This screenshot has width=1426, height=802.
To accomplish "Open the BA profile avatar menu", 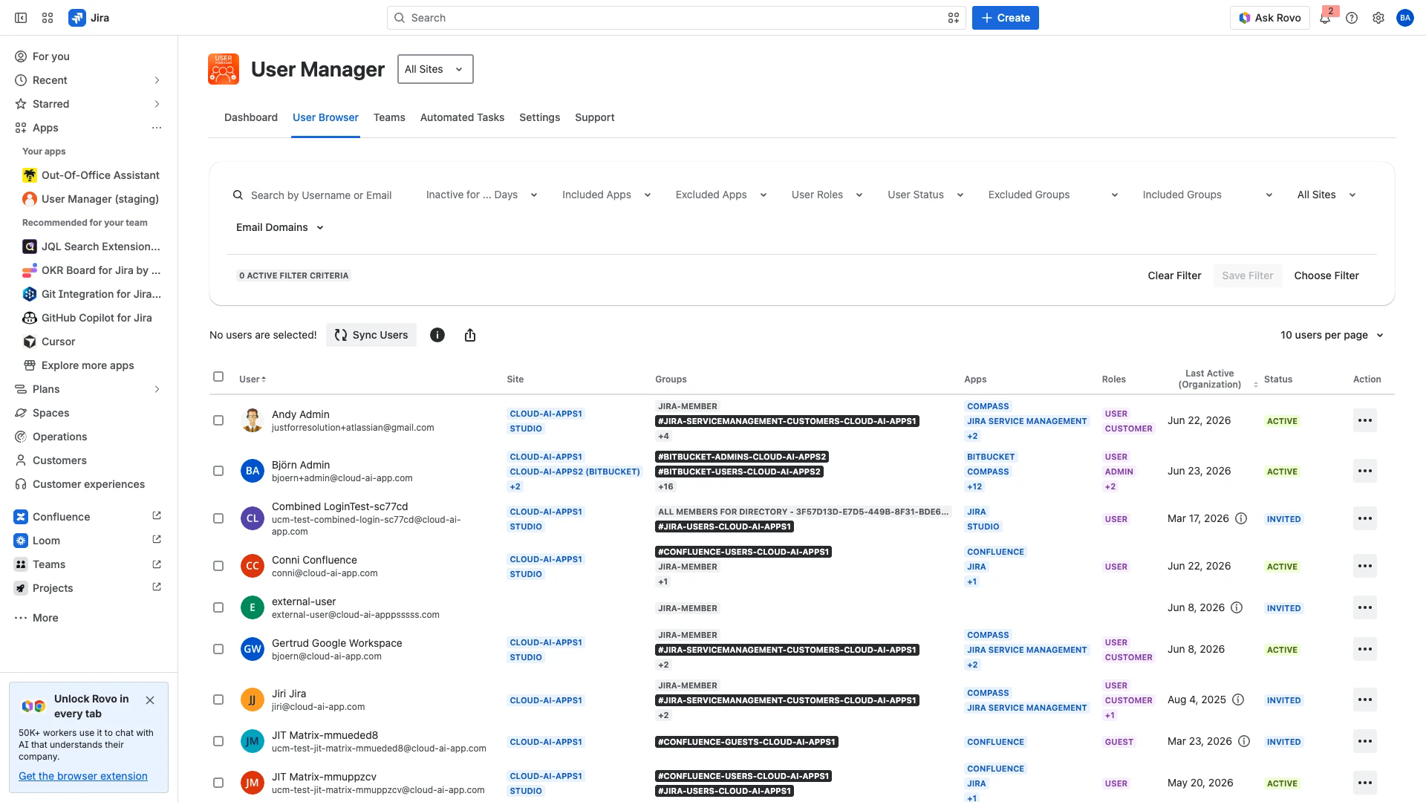I will 1405,18.
